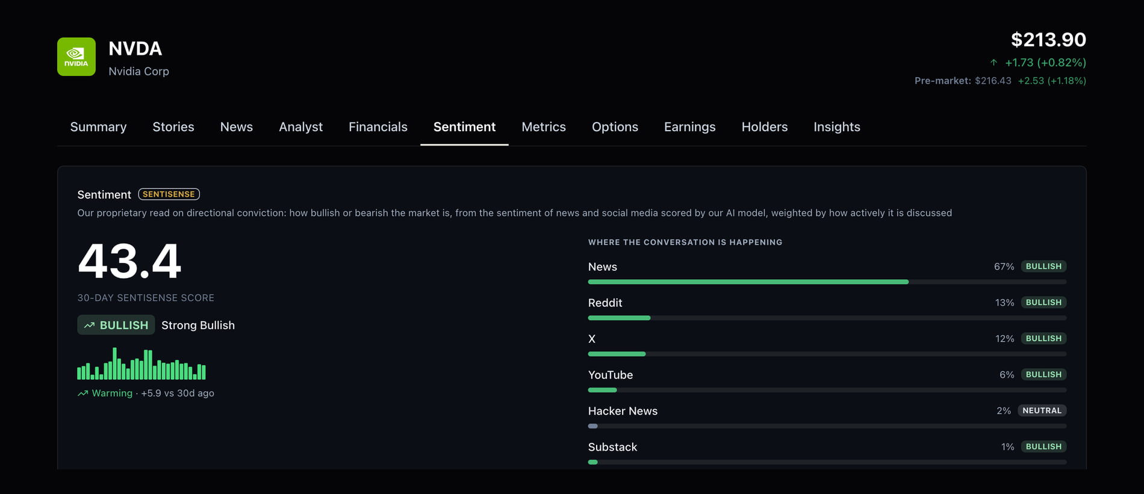
Task: Click the News source label
Action: [x=603, y=267]
